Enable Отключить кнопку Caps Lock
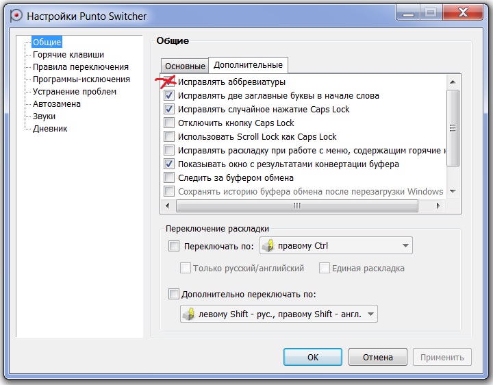 coord(169,123)
